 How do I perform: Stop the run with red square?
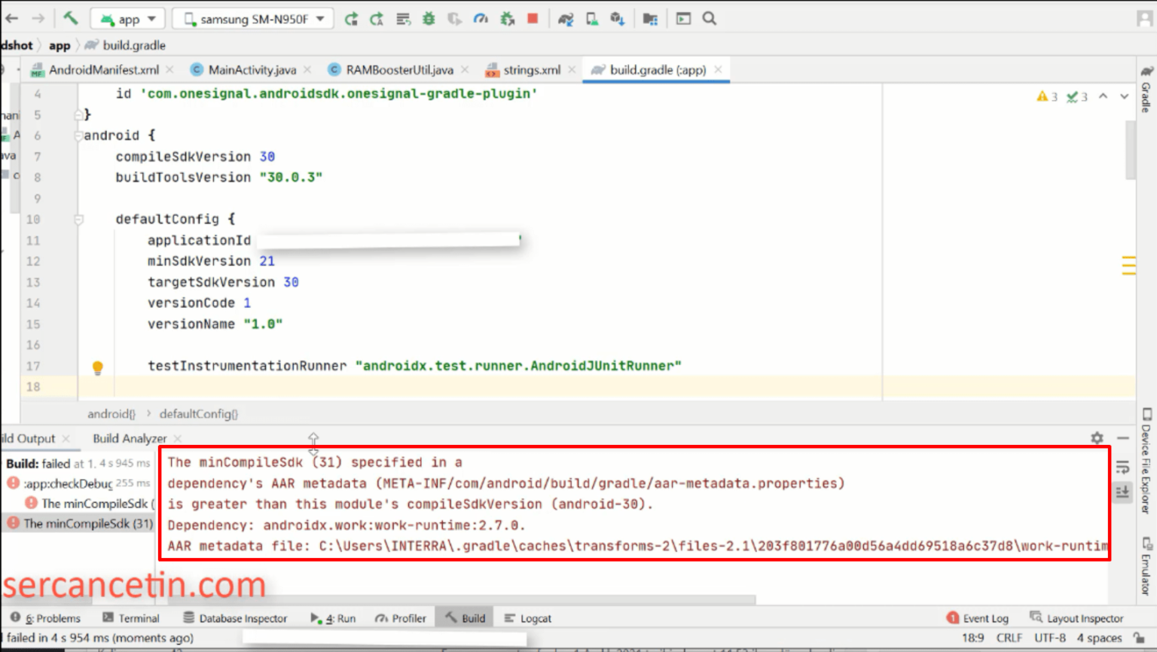pyautogui.click(x=533, y=18)
